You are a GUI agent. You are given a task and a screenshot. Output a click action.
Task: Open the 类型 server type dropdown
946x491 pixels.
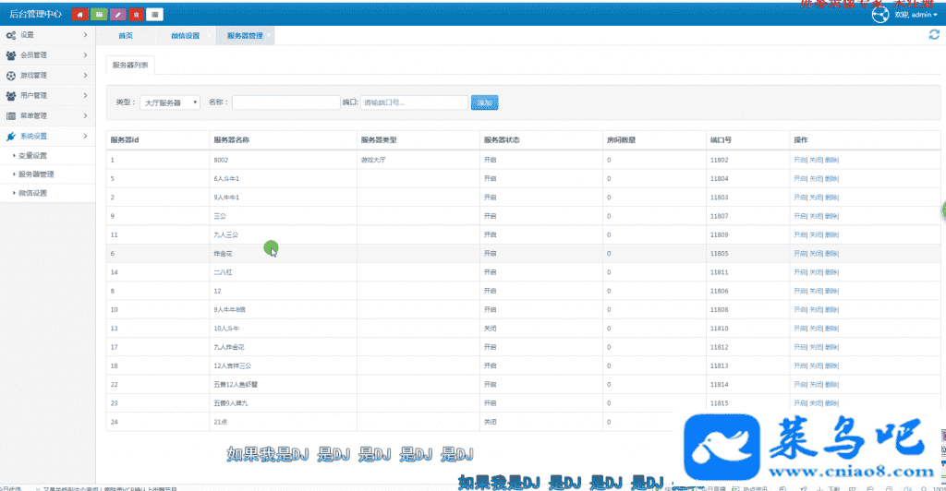[x=170, y=102]
